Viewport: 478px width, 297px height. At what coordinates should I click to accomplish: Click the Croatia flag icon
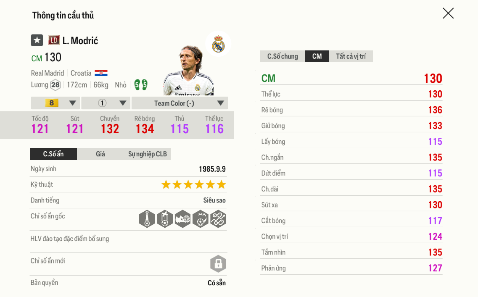101,73
